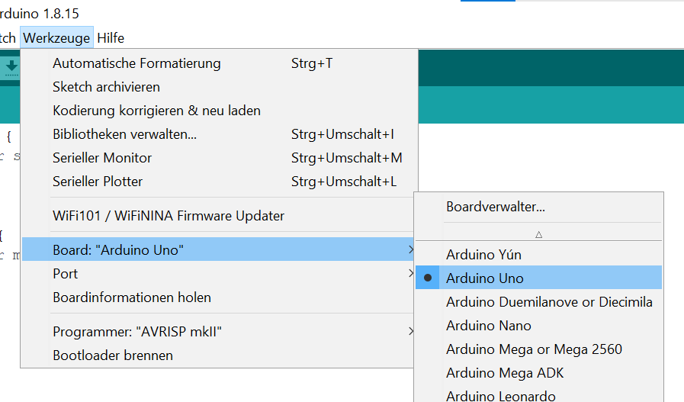Select Arduino Mega or Mega 2560
Screen dimensions: 684x402
539,349
